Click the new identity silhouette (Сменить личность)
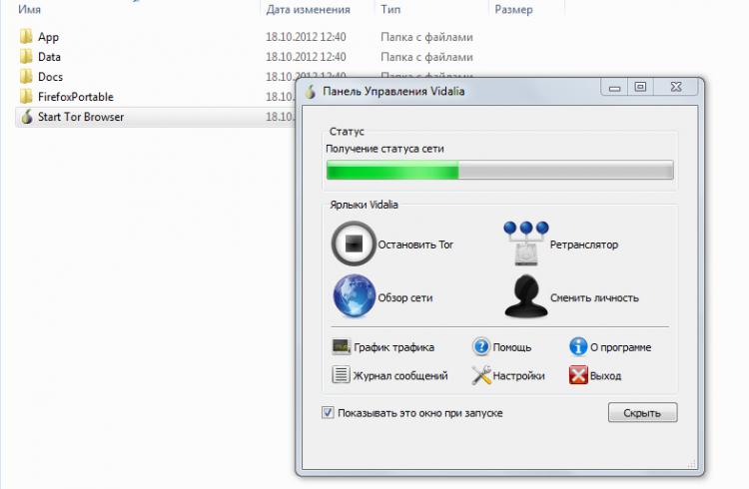 525,296
